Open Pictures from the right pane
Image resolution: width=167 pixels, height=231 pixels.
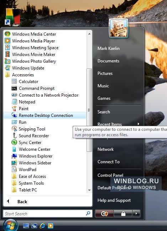point(105,73)
